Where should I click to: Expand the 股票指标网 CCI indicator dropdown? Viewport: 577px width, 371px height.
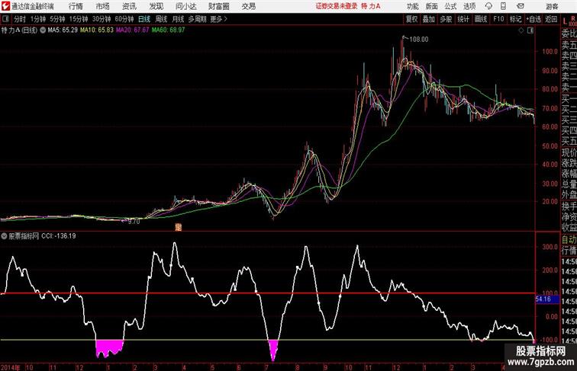[4, 236]
